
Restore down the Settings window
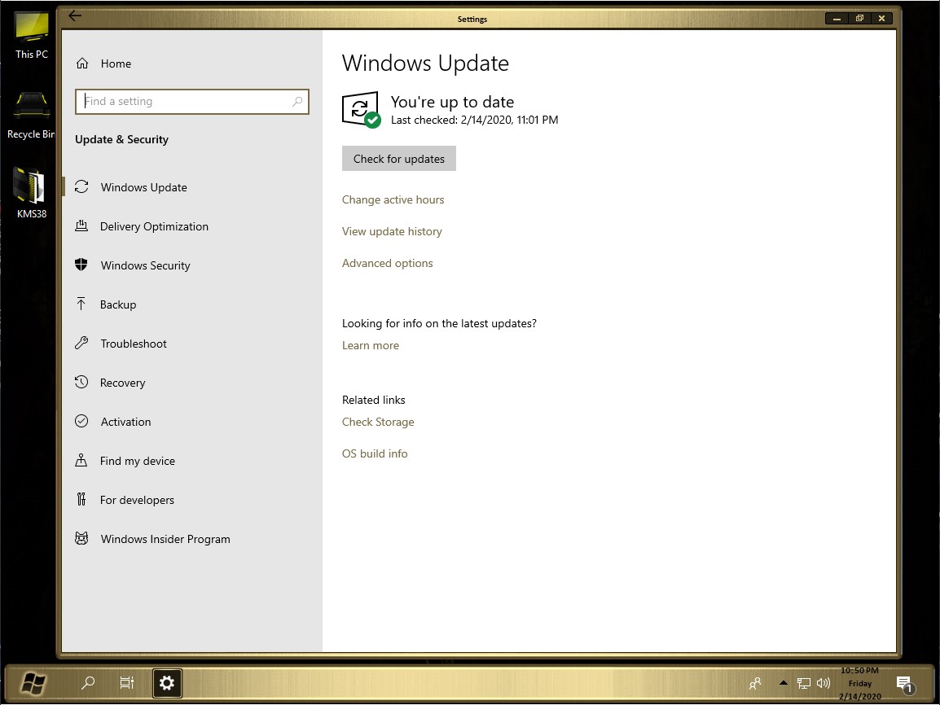click(859, 19)
